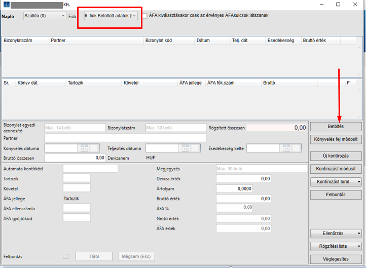Toggle the Felbontás checkbox

coord(65,256)
